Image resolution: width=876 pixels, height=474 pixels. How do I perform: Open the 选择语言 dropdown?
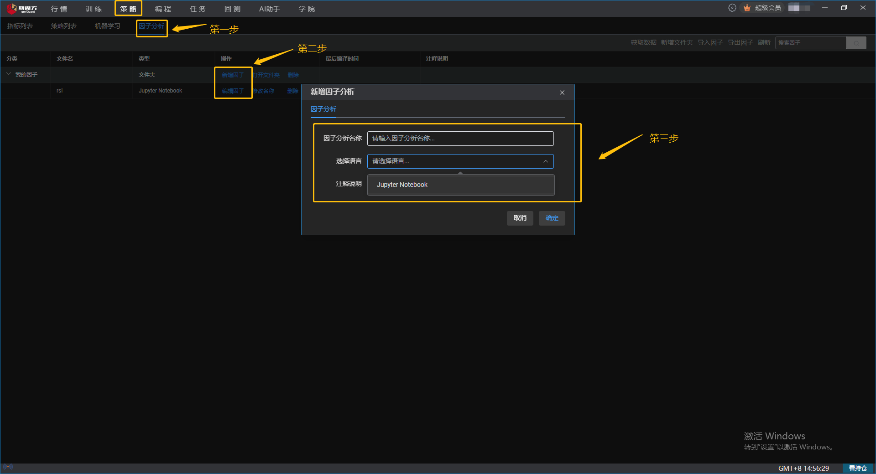(460, 161)
